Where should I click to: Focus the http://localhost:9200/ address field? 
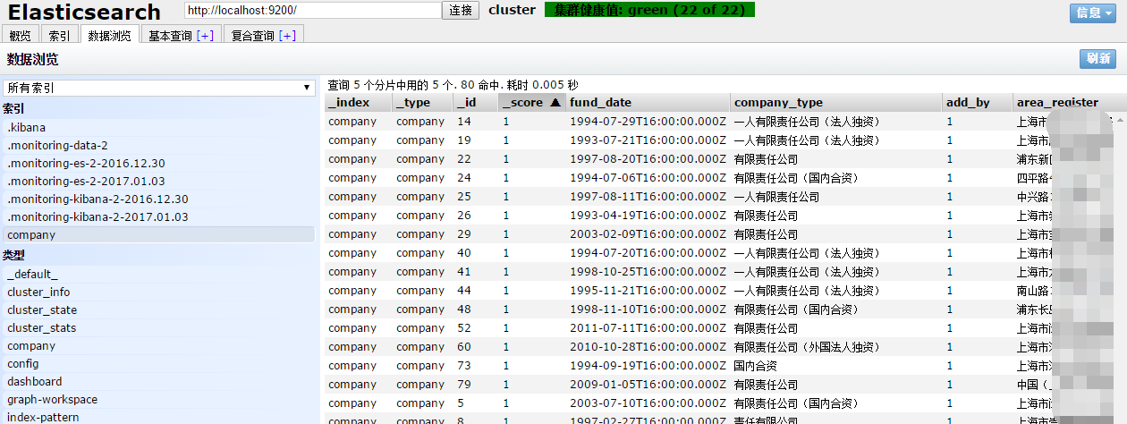(313, 10)
